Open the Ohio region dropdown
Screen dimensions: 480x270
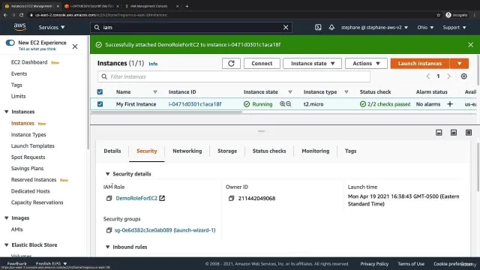[x=425, y=27]
